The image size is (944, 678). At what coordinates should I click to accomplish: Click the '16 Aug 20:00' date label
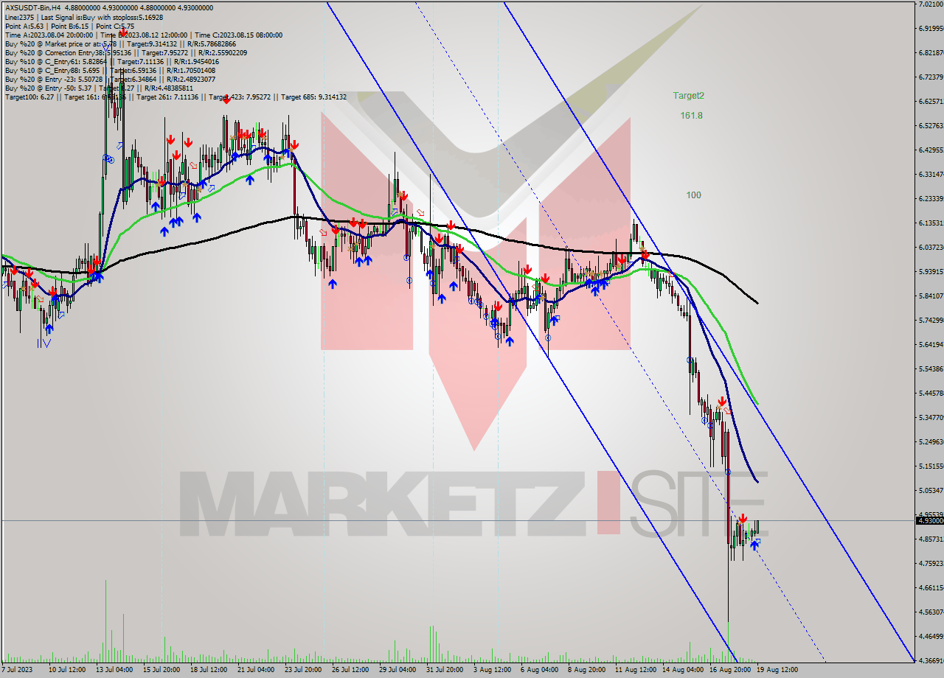pyautogui.click(x=729, y=670)
